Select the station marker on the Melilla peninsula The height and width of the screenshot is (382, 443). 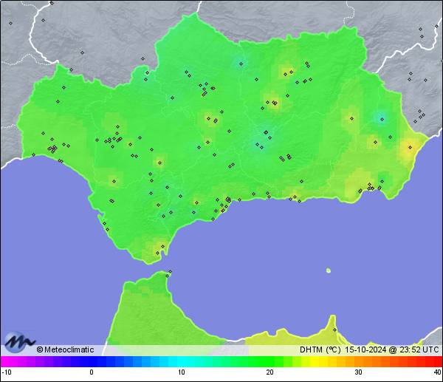pos(334,330)
